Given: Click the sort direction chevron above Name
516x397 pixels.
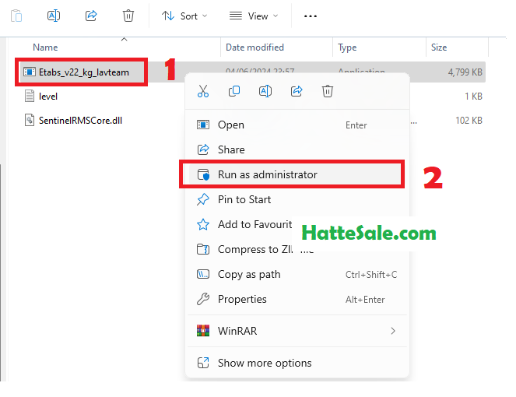Looking at the screenshot, I should (x=124, y=39).
